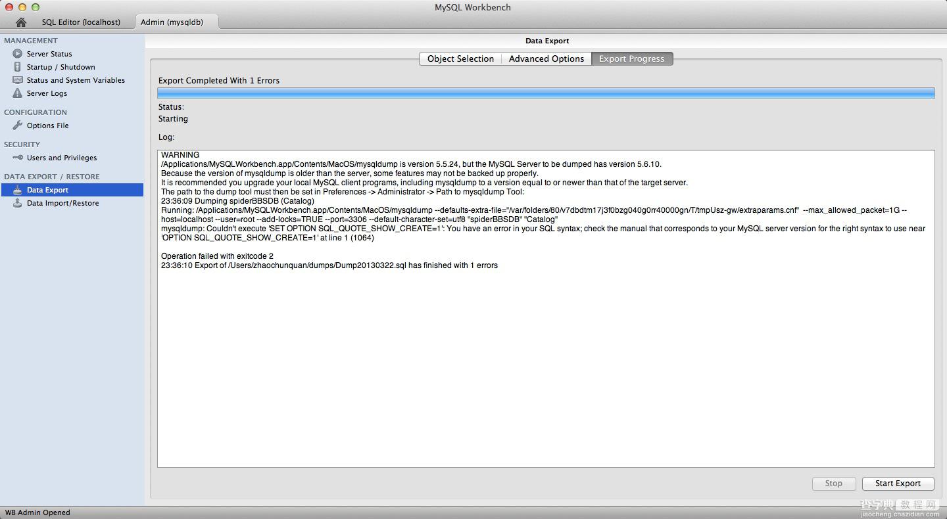This screenshot has height=519, width=947.
Task: Open Users and Privileges
Action: 62,158
